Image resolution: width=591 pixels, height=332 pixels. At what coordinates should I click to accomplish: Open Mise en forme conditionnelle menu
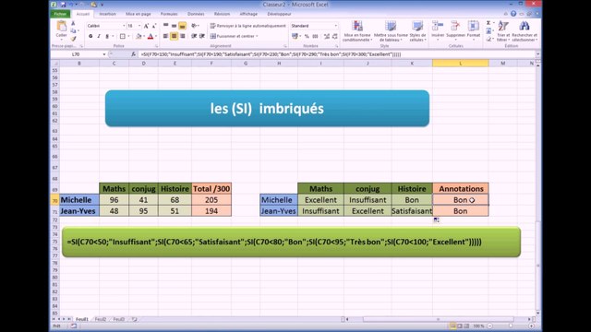click(x=357, y=30)
